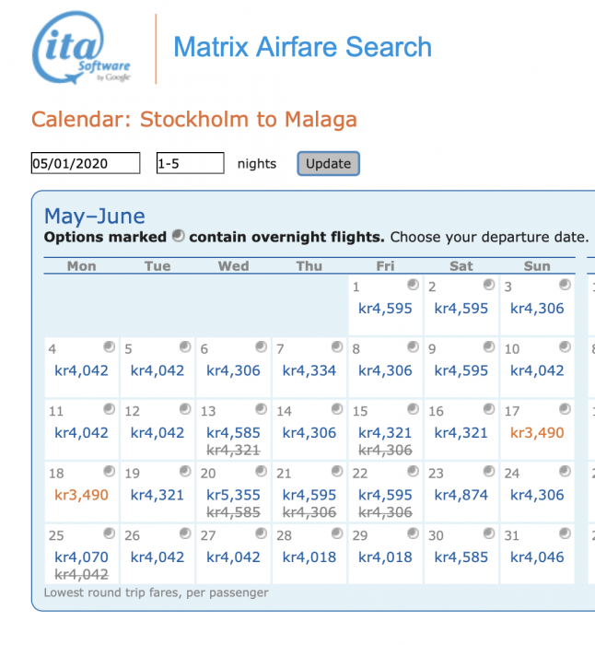
Task: Click the overnight icon on May 17
Action: point(565,409)
